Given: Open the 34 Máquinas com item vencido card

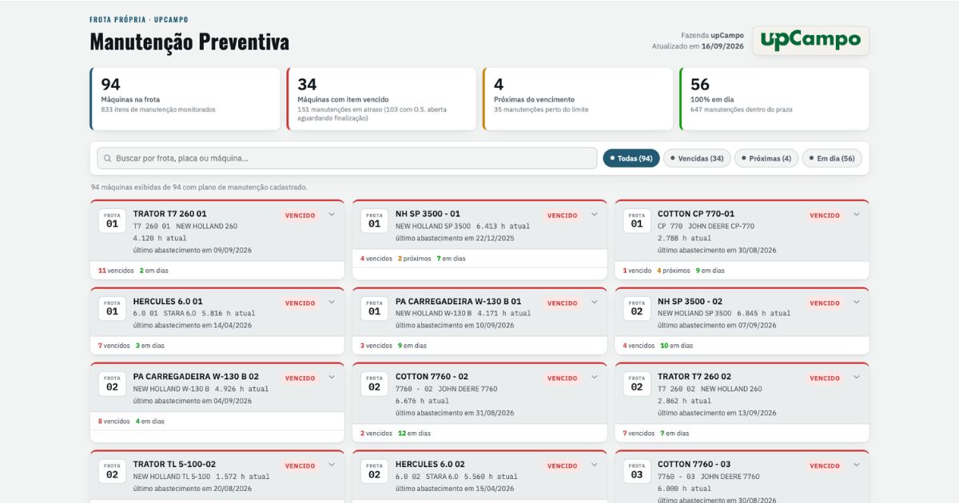Looking at the screenshot, I should pos(381,99).
